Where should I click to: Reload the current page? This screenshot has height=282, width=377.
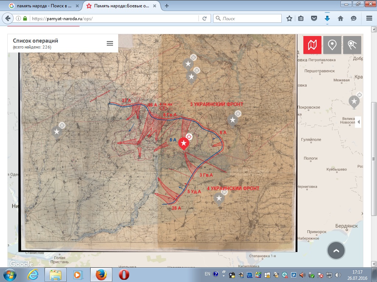[204, 18]
